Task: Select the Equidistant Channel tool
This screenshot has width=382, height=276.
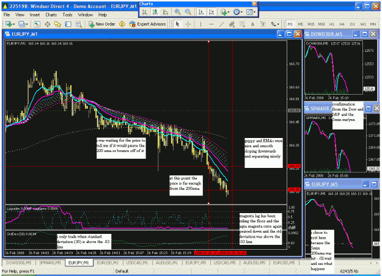Action: click(x=232, y=24)
